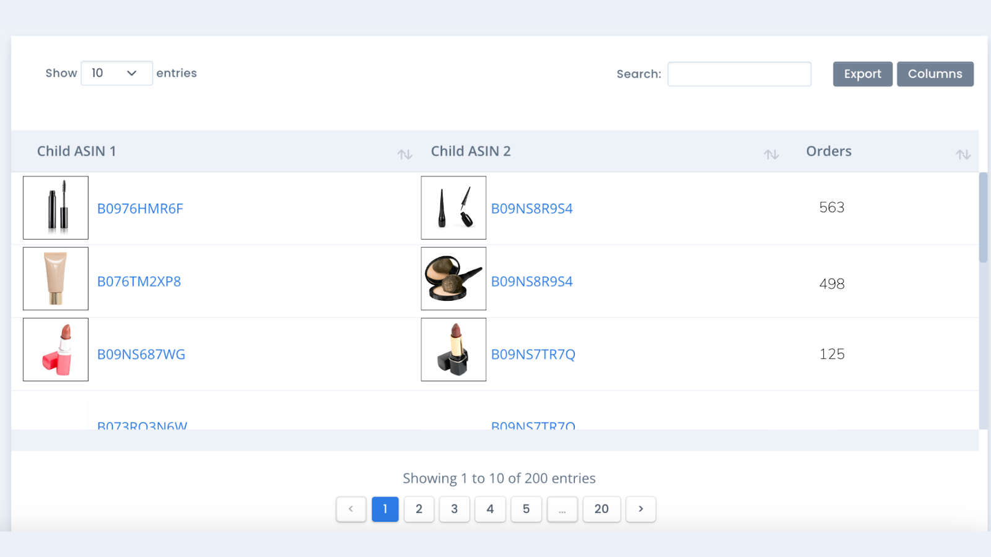Go to previous page arrow
The height and width of the screenshot is (557, 991).
click(x=351, y=509)
